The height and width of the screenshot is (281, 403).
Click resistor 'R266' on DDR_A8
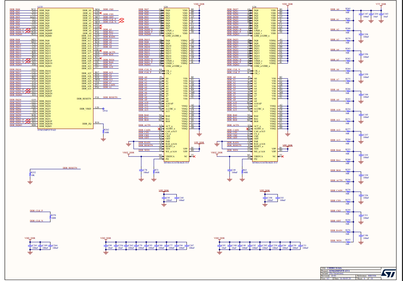(x=348, y=91)
